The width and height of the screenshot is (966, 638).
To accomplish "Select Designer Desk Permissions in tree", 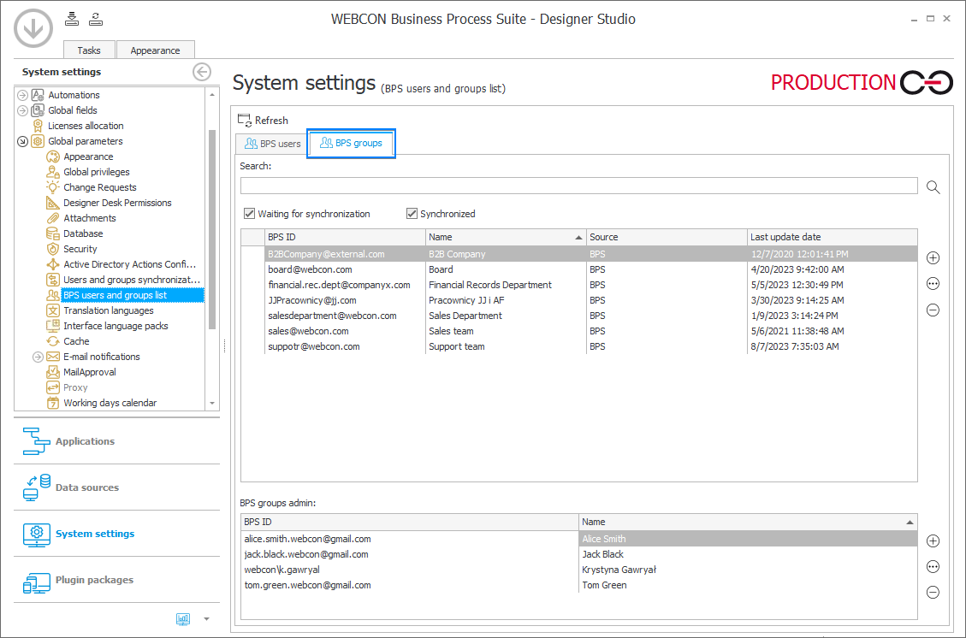I will (118, 203).
